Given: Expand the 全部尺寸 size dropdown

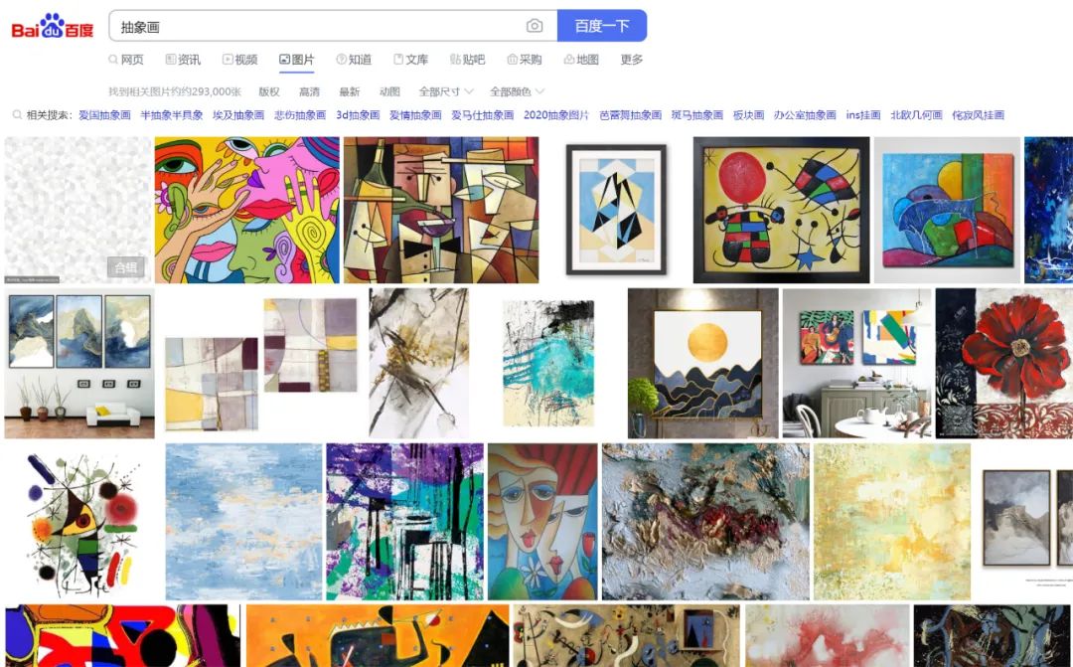Looking at the screenshot, I should pyautogui.click(x=445, y=91).
